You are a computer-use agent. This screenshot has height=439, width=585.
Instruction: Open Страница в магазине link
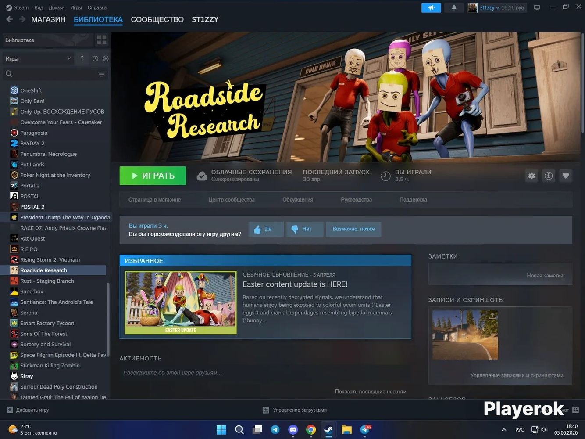click(154, 199)
